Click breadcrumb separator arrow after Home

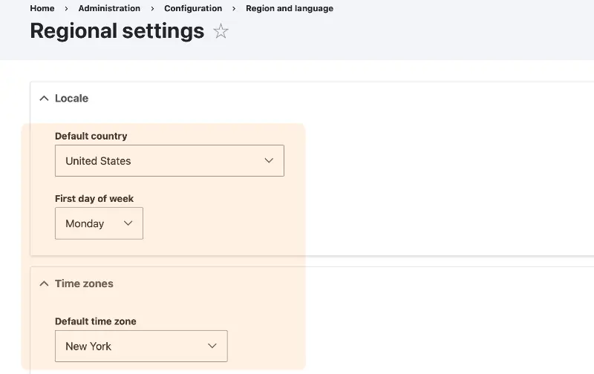[x=66, y=8]
